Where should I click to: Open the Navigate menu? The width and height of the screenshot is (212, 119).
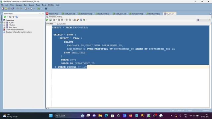click(19, 5)
